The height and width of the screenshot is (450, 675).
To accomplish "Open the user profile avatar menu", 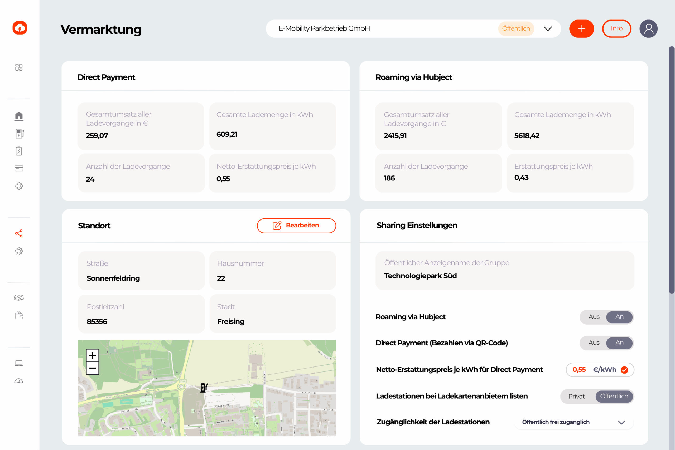I will point(649,28).
